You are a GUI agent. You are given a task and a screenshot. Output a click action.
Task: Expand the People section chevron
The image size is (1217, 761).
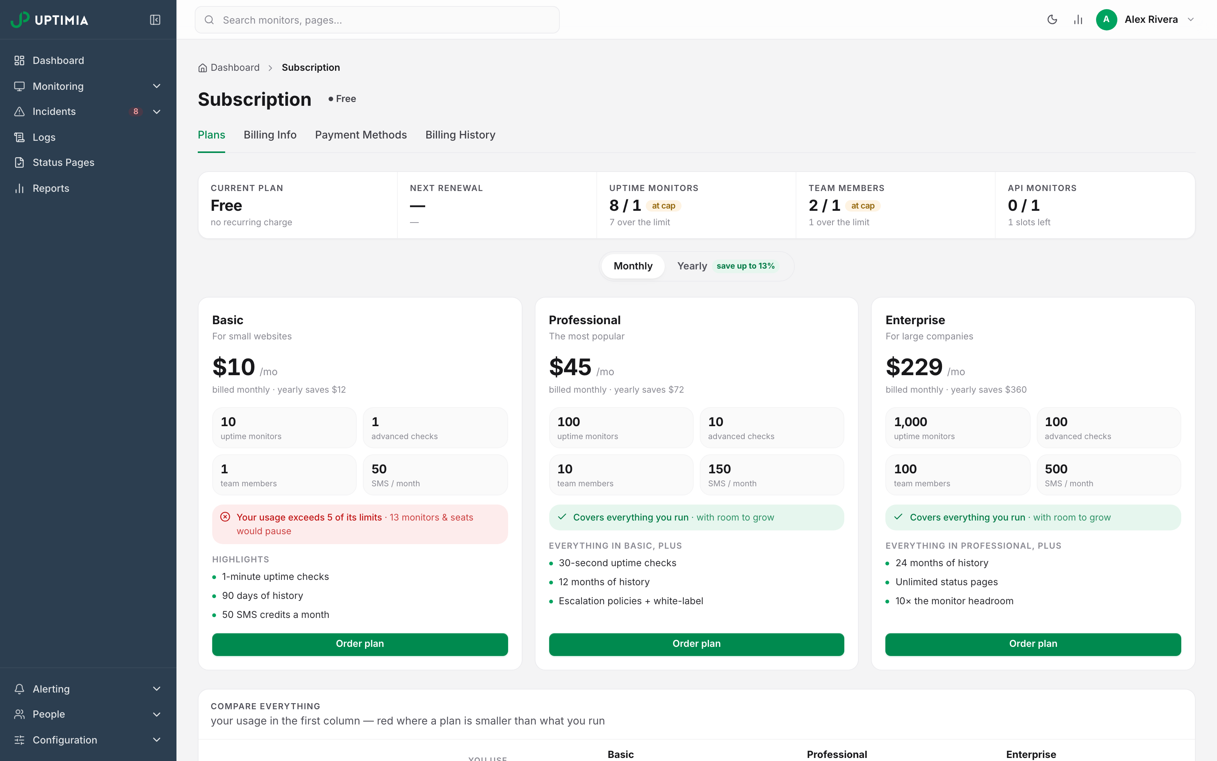click(156, 714)
